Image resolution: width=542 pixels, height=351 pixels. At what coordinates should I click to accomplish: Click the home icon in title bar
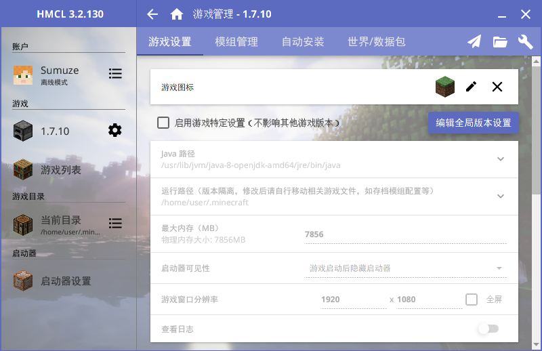176,14
